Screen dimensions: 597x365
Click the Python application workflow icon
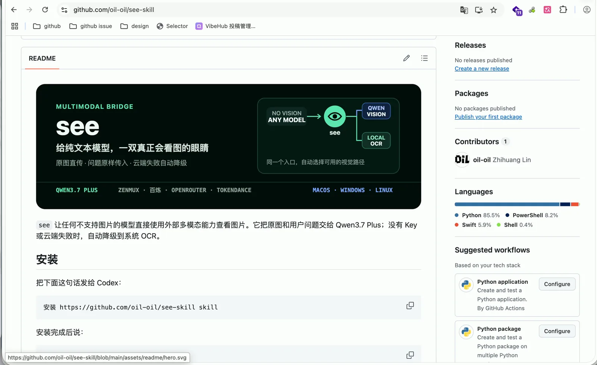466,285
